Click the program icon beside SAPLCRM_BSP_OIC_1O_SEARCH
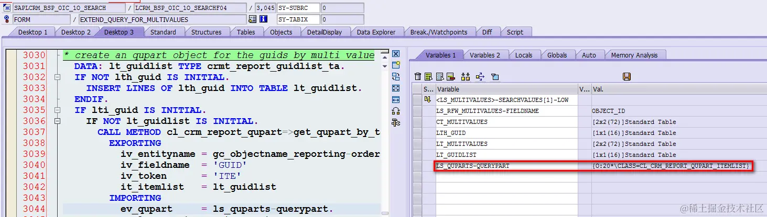 [7, 8]
